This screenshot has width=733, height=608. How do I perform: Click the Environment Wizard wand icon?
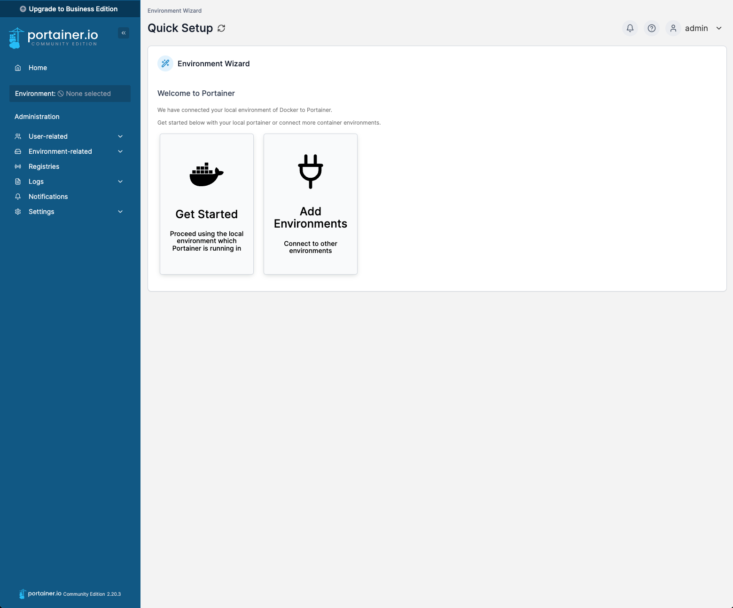[165, 63]
